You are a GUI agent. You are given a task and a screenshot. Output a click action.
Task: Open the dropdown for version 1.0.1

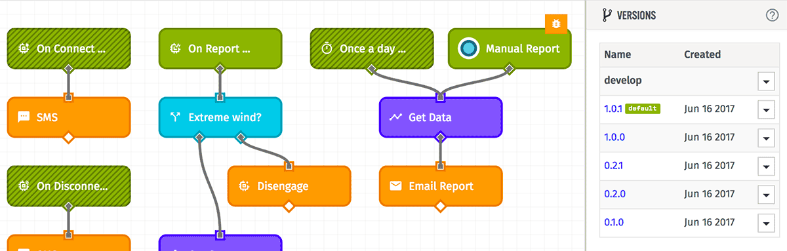pyautogui.click(x=766, y=109)
